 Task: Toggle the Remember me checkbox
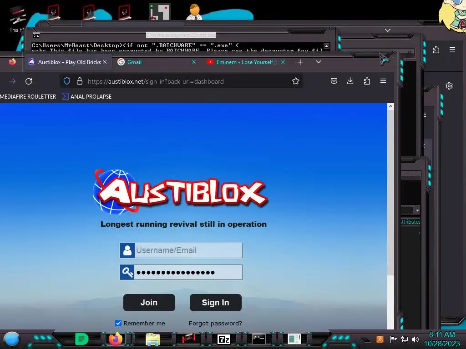point(118,323)
